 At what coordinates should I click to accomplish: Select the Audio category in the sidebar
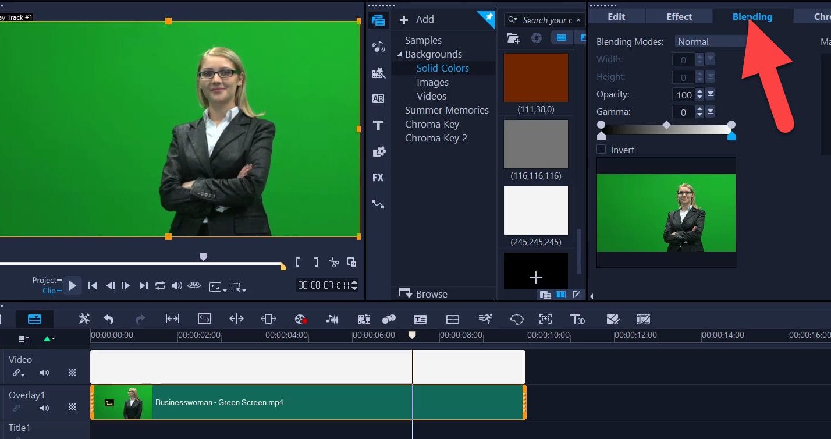click(378, 47)
